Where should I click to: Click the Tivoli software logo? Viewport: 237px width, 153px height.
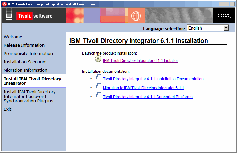(34, 16)
